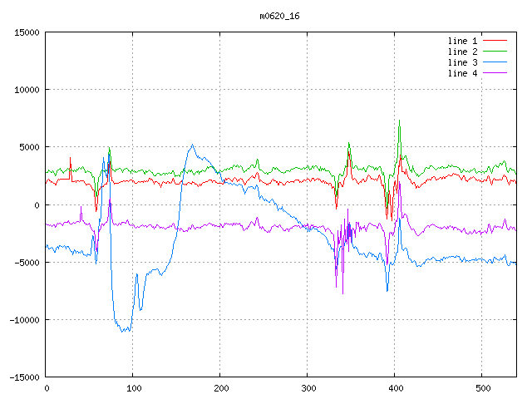Click the green line sample in legend
The image size is (532, 399).
495,52
